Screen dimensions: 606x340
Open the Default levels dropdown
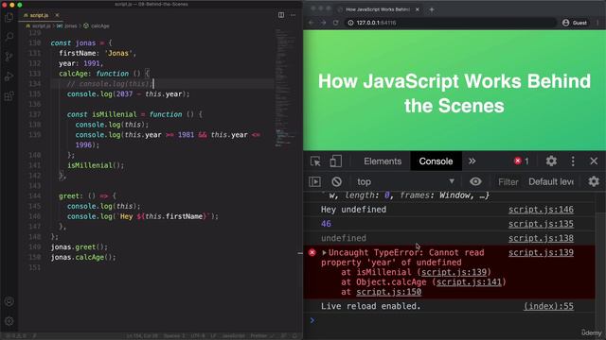click(551, 181)
